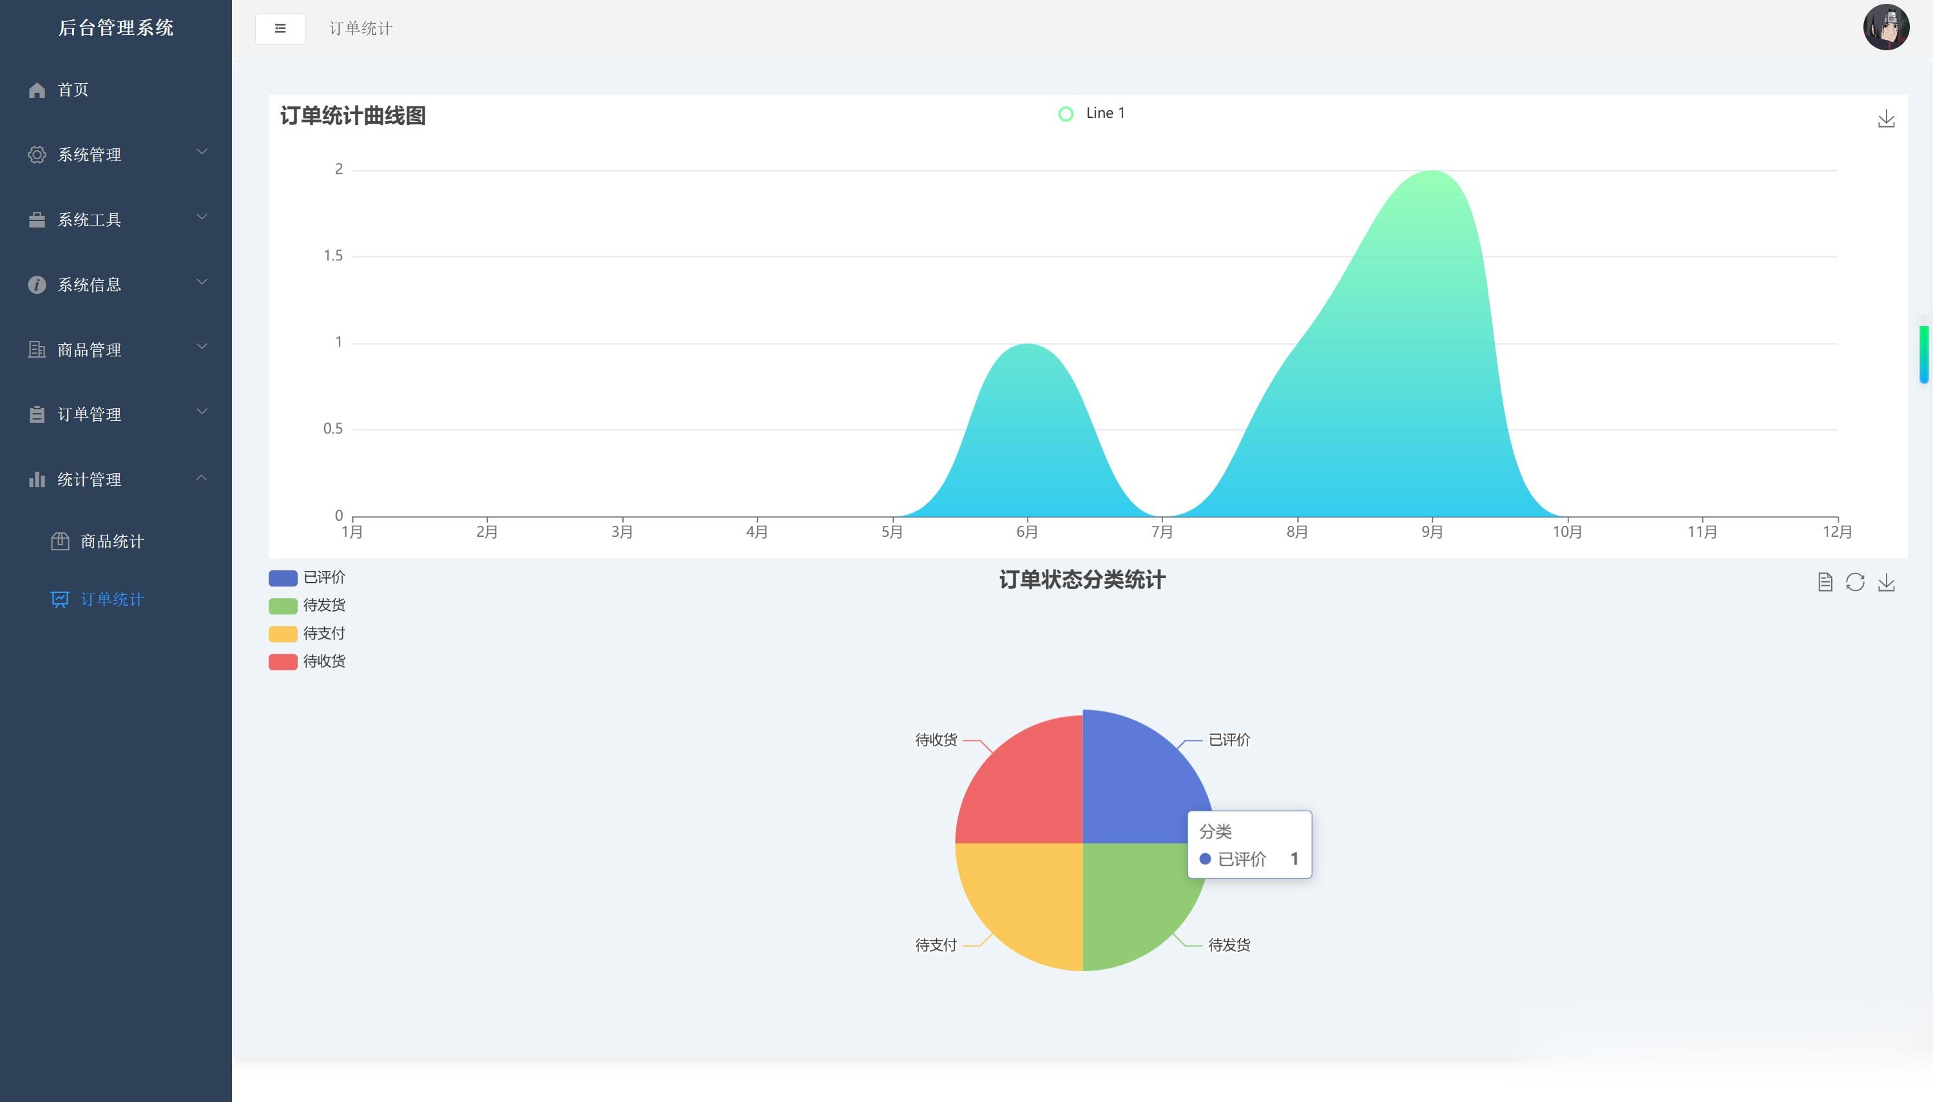Image resolution: width=1933 pixels, height=1102 pixels.
Task: Click the pie chart restore refresh icon
Action: [x=1855, y=582]
